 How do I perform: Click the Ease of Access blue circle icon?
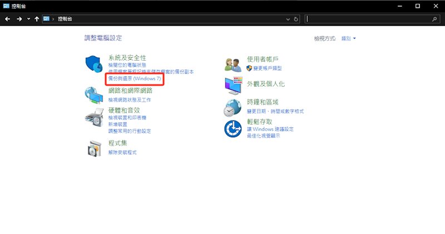233,129
